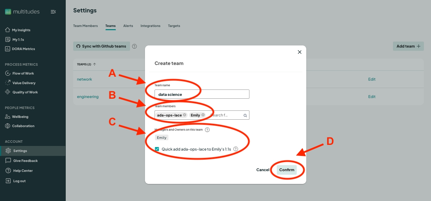Viewport: 431px width, 201px height.
Task: Open DORA Metrics in the sidebar
Action: pyautogui.click(x=23, y=49)
